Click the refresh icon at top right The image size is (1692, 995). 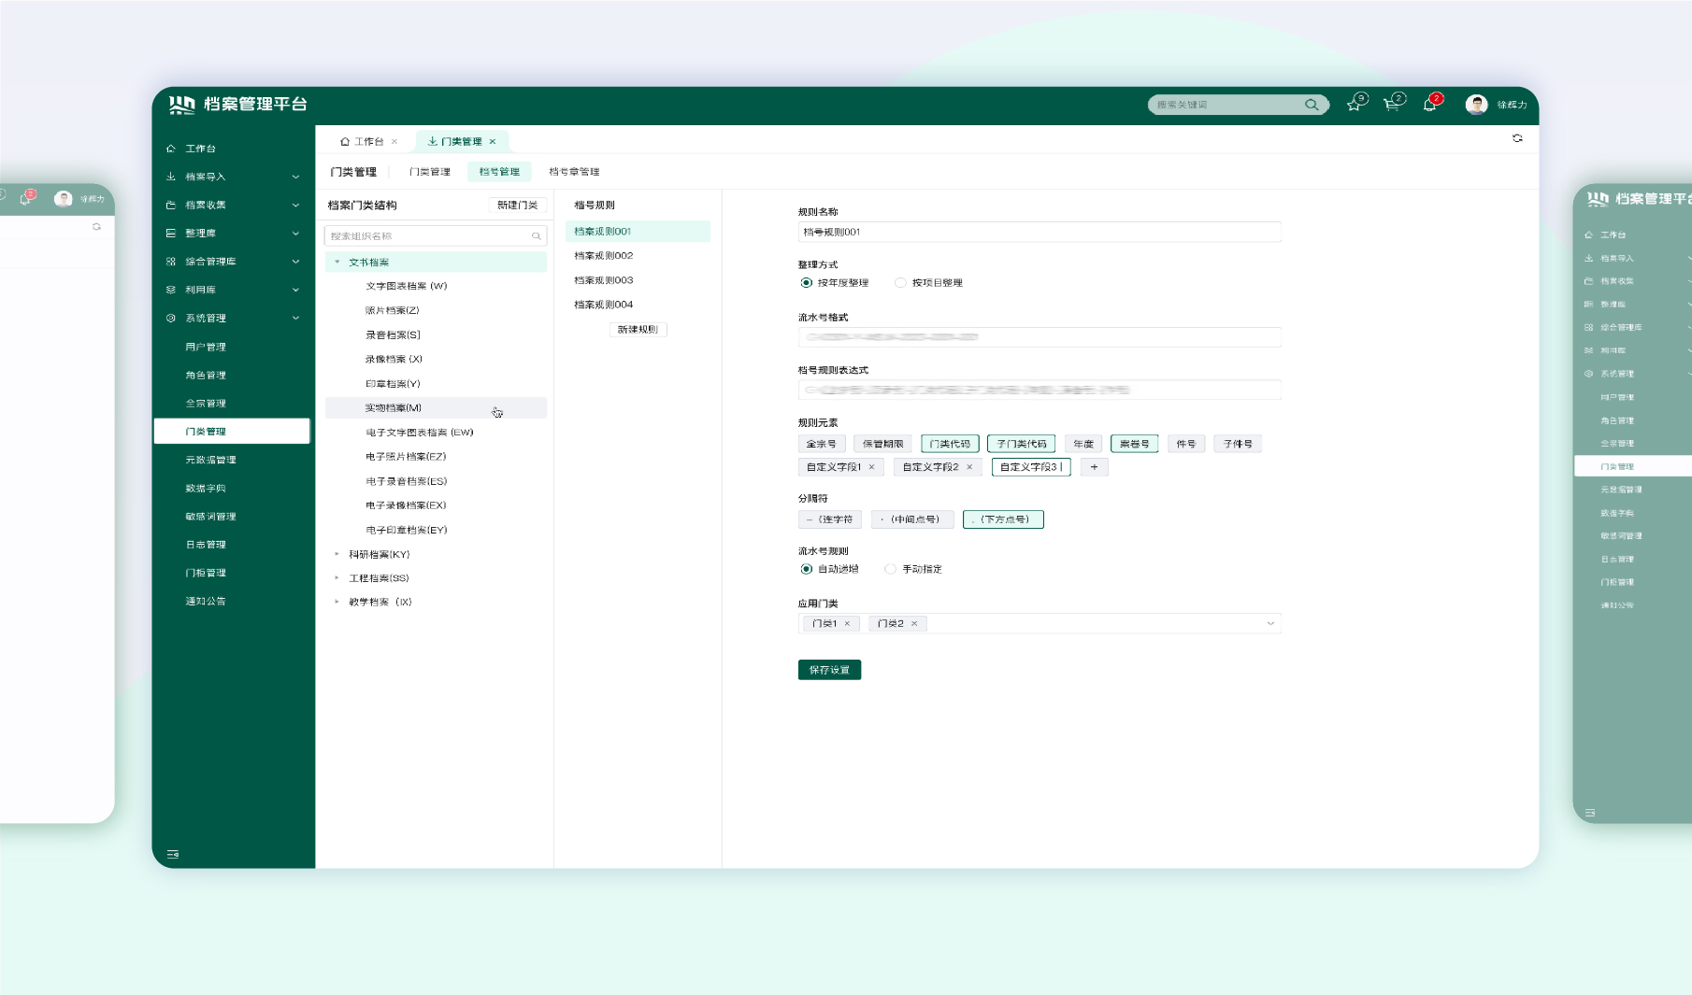point(1517,138)
